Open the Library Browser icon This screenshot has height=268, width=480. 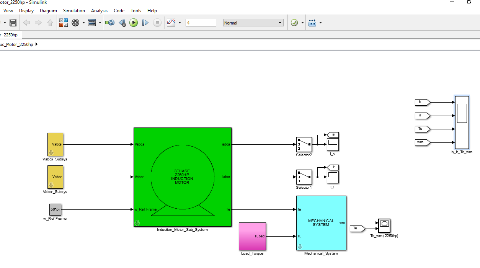pyautogui.click(x=64, y=23)
